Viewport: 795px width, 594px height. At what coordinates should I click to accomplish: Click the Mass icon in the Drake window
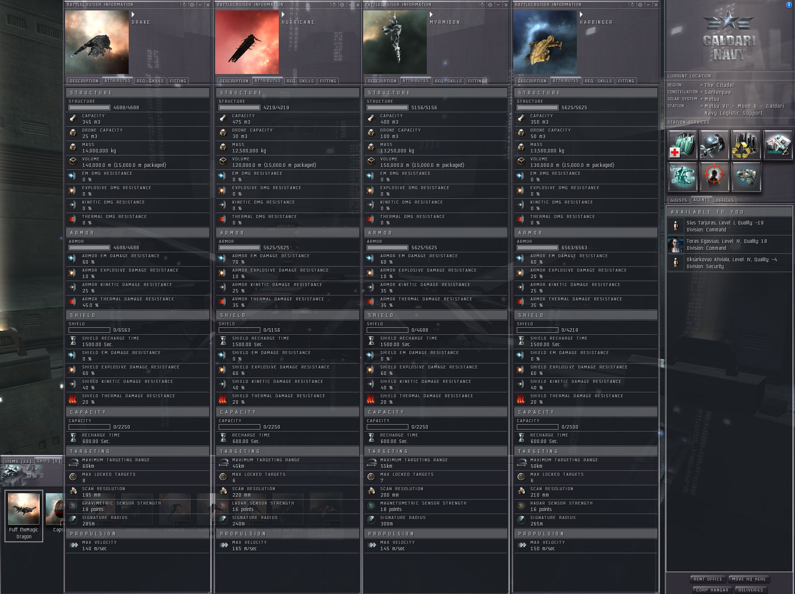(73, 148)
